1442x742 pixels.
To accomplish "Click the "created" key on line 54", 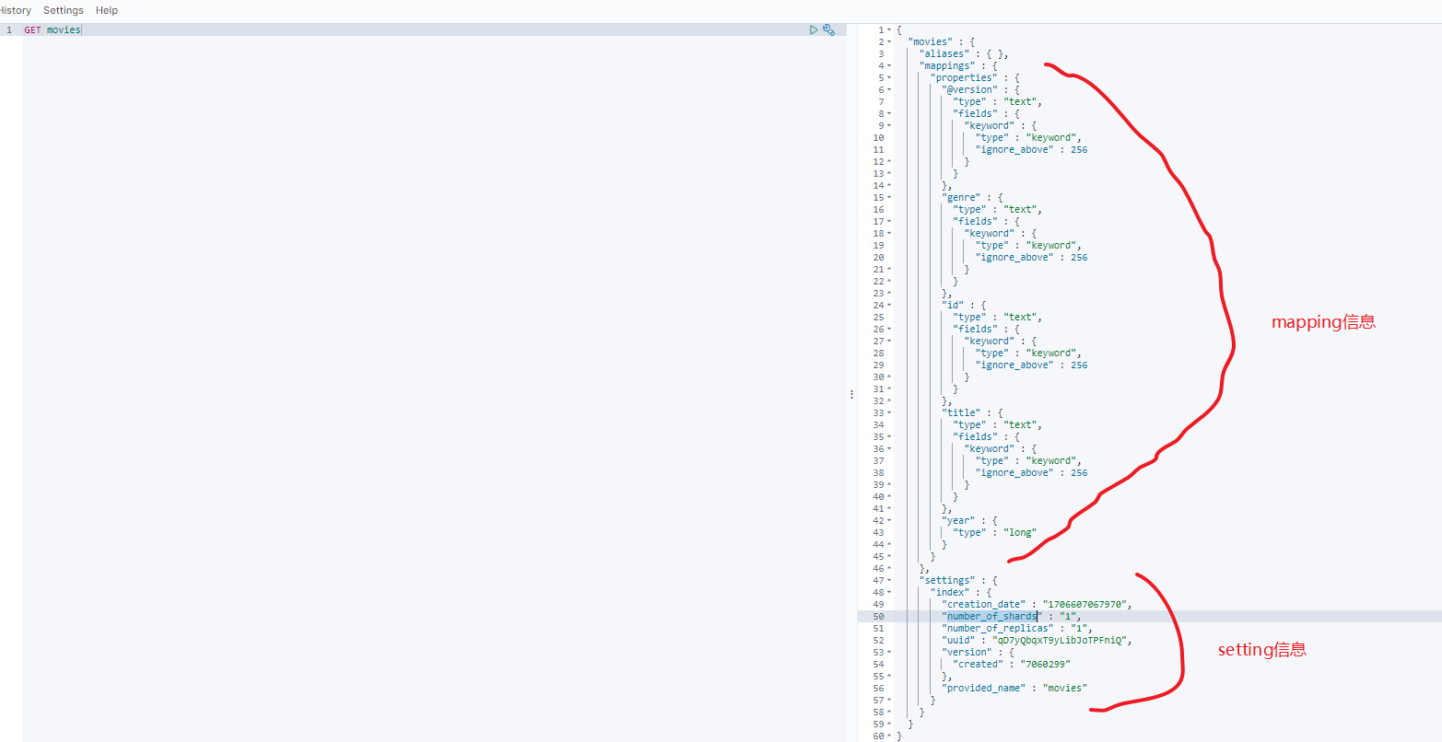I will point(978,664).
